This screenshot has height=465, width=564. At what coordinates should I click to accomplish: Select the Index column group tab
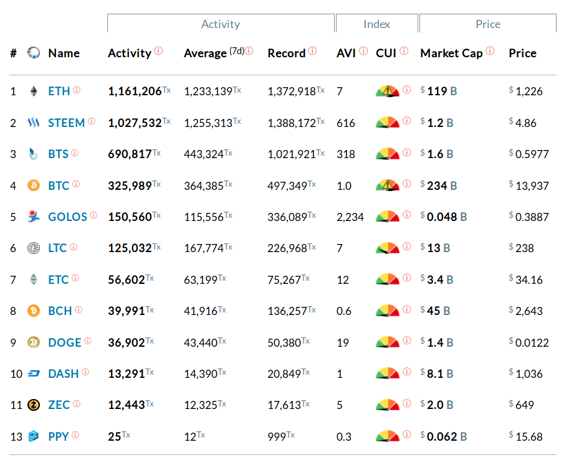click(x=376, y=24)
